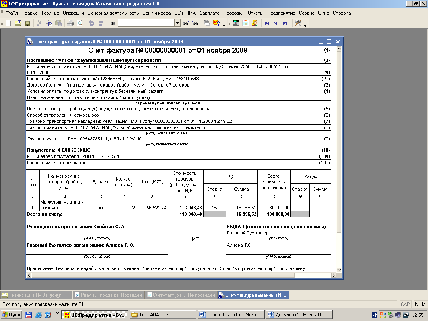
Task: Click horizontal scrollbar left arrow
Action: pyautogui.click(x=29, y=275)
